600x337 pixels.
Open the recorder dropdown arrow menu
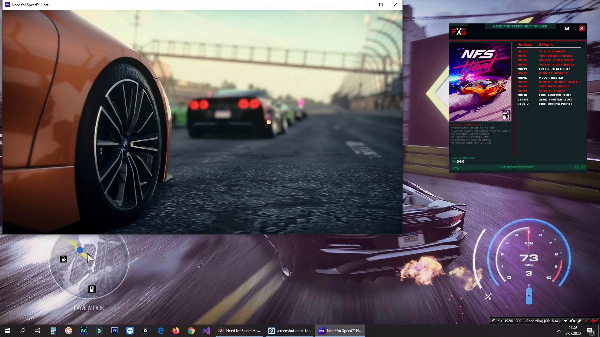pyautogui.click(x=565, y=321)
